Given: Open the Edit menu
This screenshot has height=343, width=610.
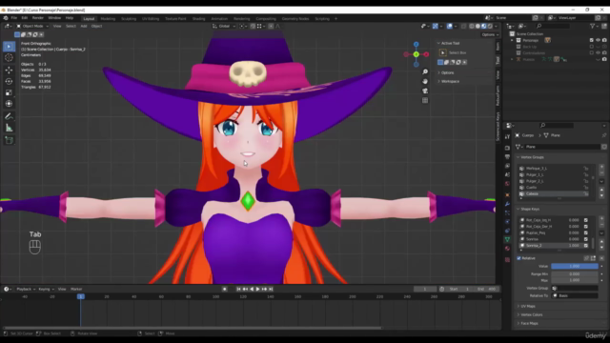Looking at the screenshot, I should [25, 18].
